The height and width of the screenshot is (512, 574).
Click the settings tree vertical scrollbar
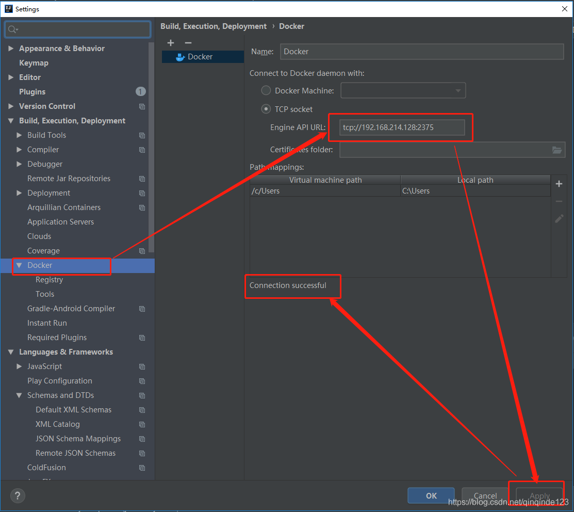tap(151, 147)
